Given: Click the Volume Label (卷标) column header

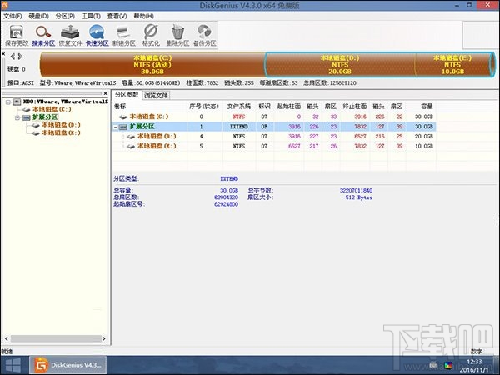Looking at the screenshot, I should 149,107.
